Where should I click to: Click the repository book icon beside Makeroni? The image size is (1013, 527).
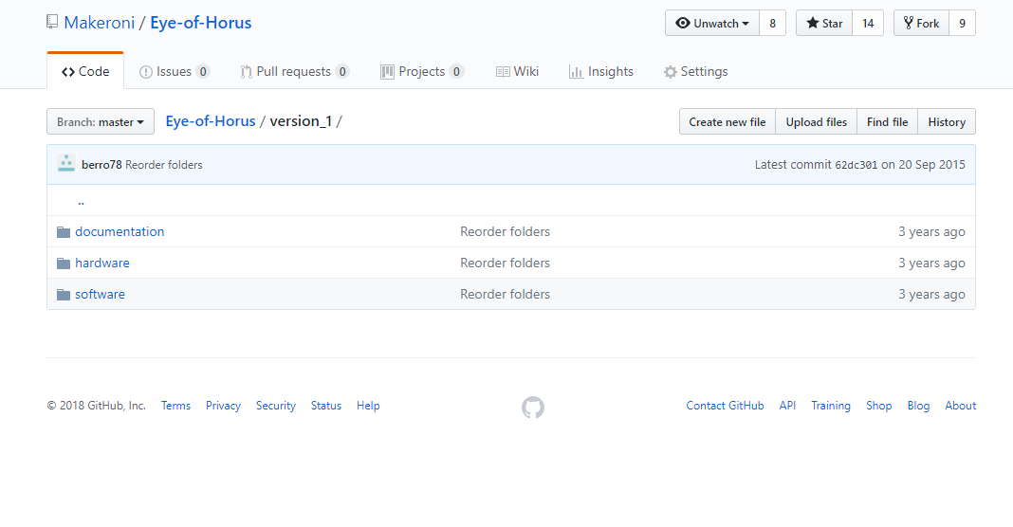52,23
